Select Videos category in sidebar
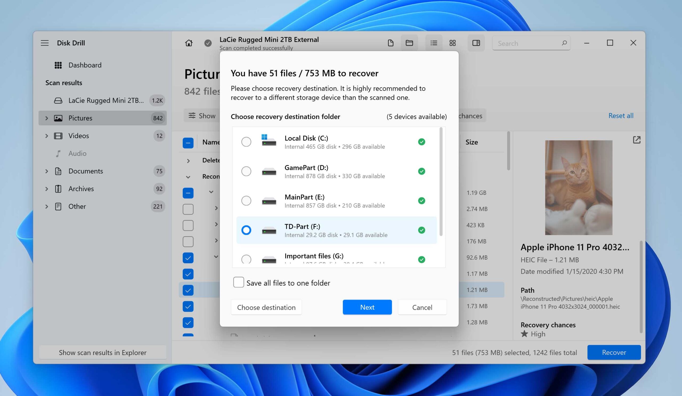Image resolution: width=682 pixels, height=396 pixels. pos(102,136)
